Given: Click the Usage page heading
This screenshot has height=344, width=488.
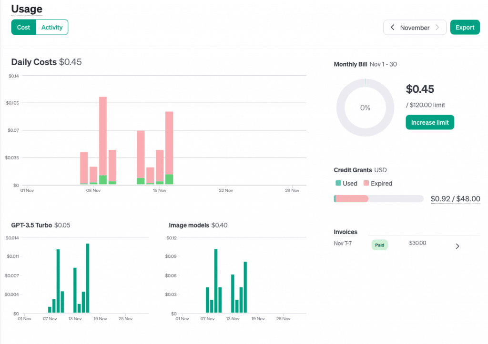Looking at the screenshot, I should (27, 9).
